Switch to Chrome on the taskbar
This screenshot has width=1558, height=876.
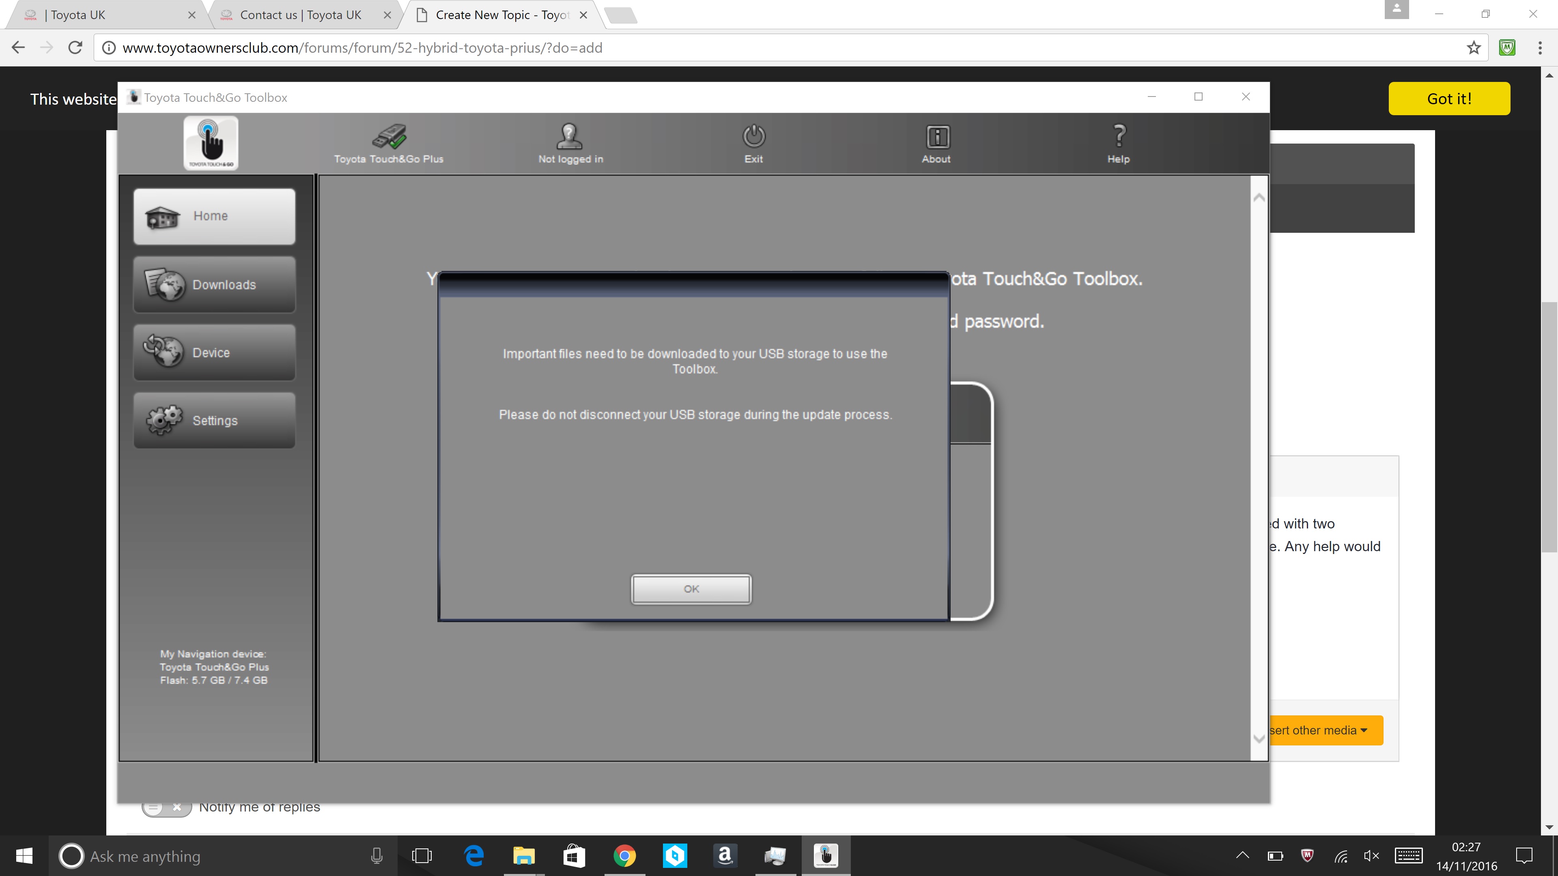pyautogui.click(x=624, y=856)
